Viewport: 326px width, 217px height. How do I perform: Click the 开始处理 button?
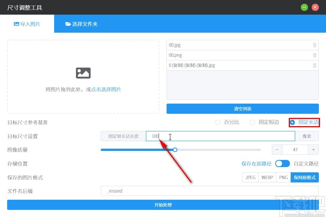[163, 205]
